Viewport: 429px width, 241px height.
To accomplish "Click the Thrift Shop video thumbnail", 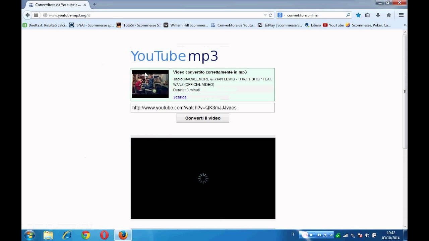I will tap(150, 84).
